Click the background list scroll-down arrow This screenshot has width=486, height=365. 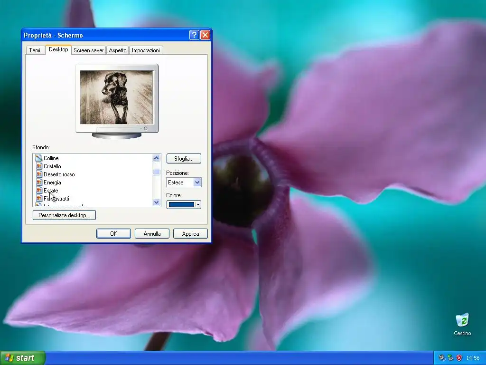click(x=157, y=202)
